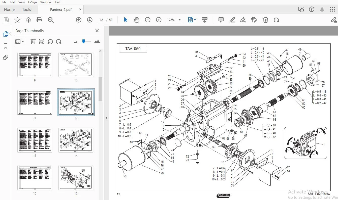Open the zoom level dropdown showing 72%

tap(175, 20)
